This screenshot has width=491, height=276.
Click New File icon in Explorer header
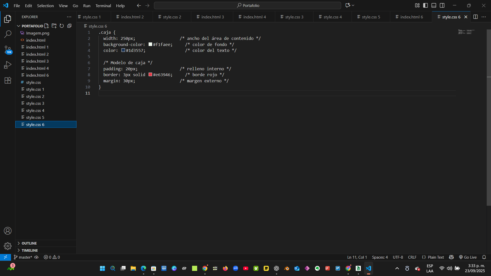coord(47,26)
